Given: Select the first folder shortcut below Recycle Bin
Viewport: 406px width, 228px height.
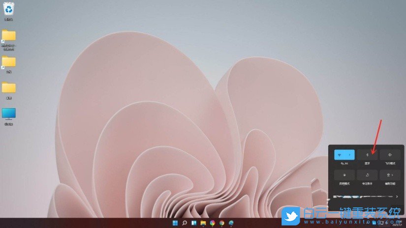Looking at the screenshot, I should tap(8, 36).
